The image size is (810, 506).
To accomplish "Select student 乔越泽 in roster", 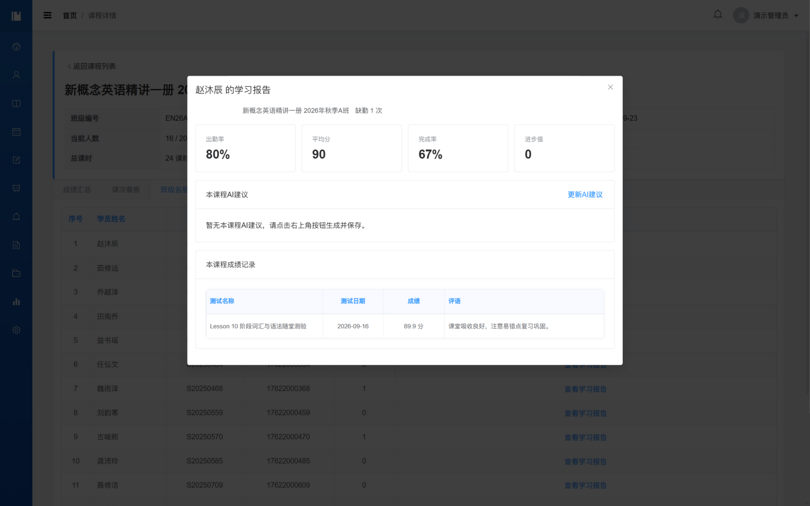I will point(107,292).
